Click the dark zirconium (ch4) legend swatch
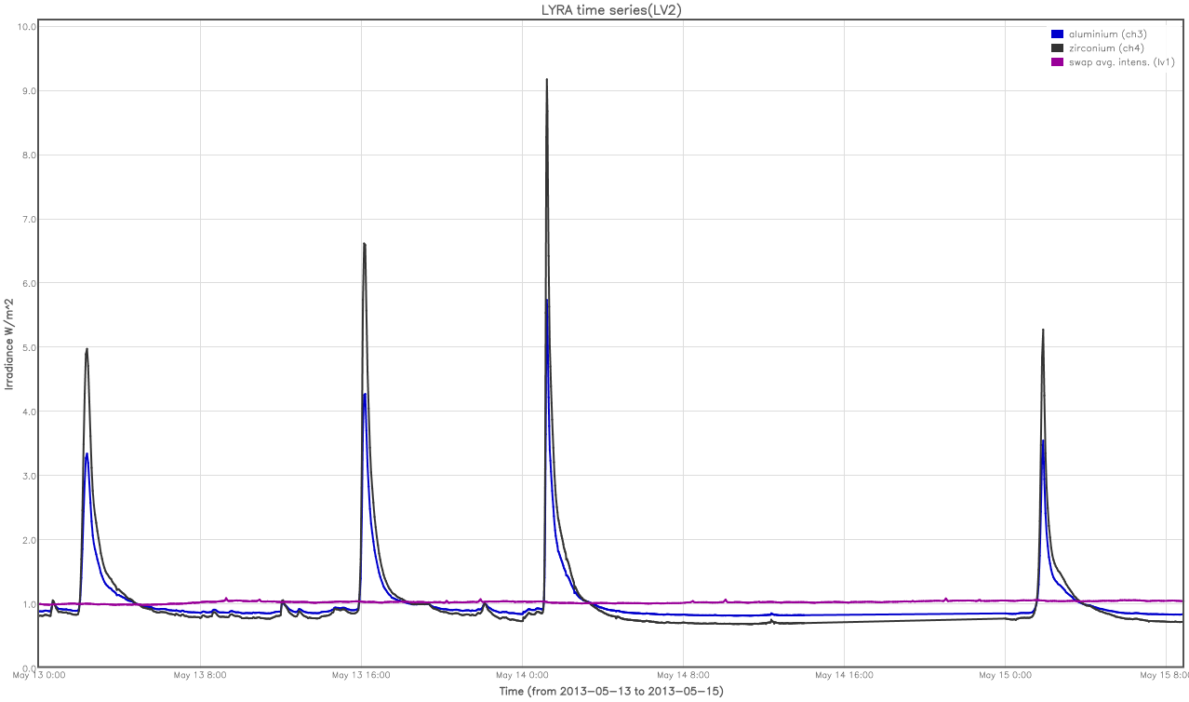This screenshot has height=702, width=1189. pos(1056,48)
